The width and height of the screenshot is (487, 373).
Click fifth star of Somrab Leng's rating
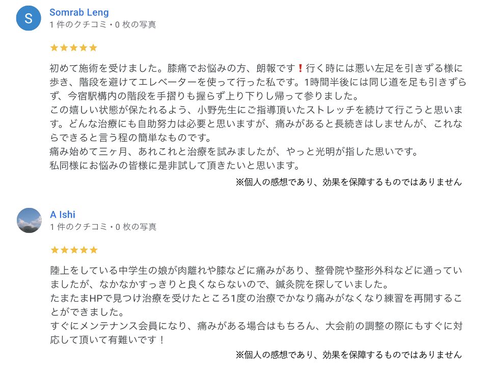click(93, 47)
